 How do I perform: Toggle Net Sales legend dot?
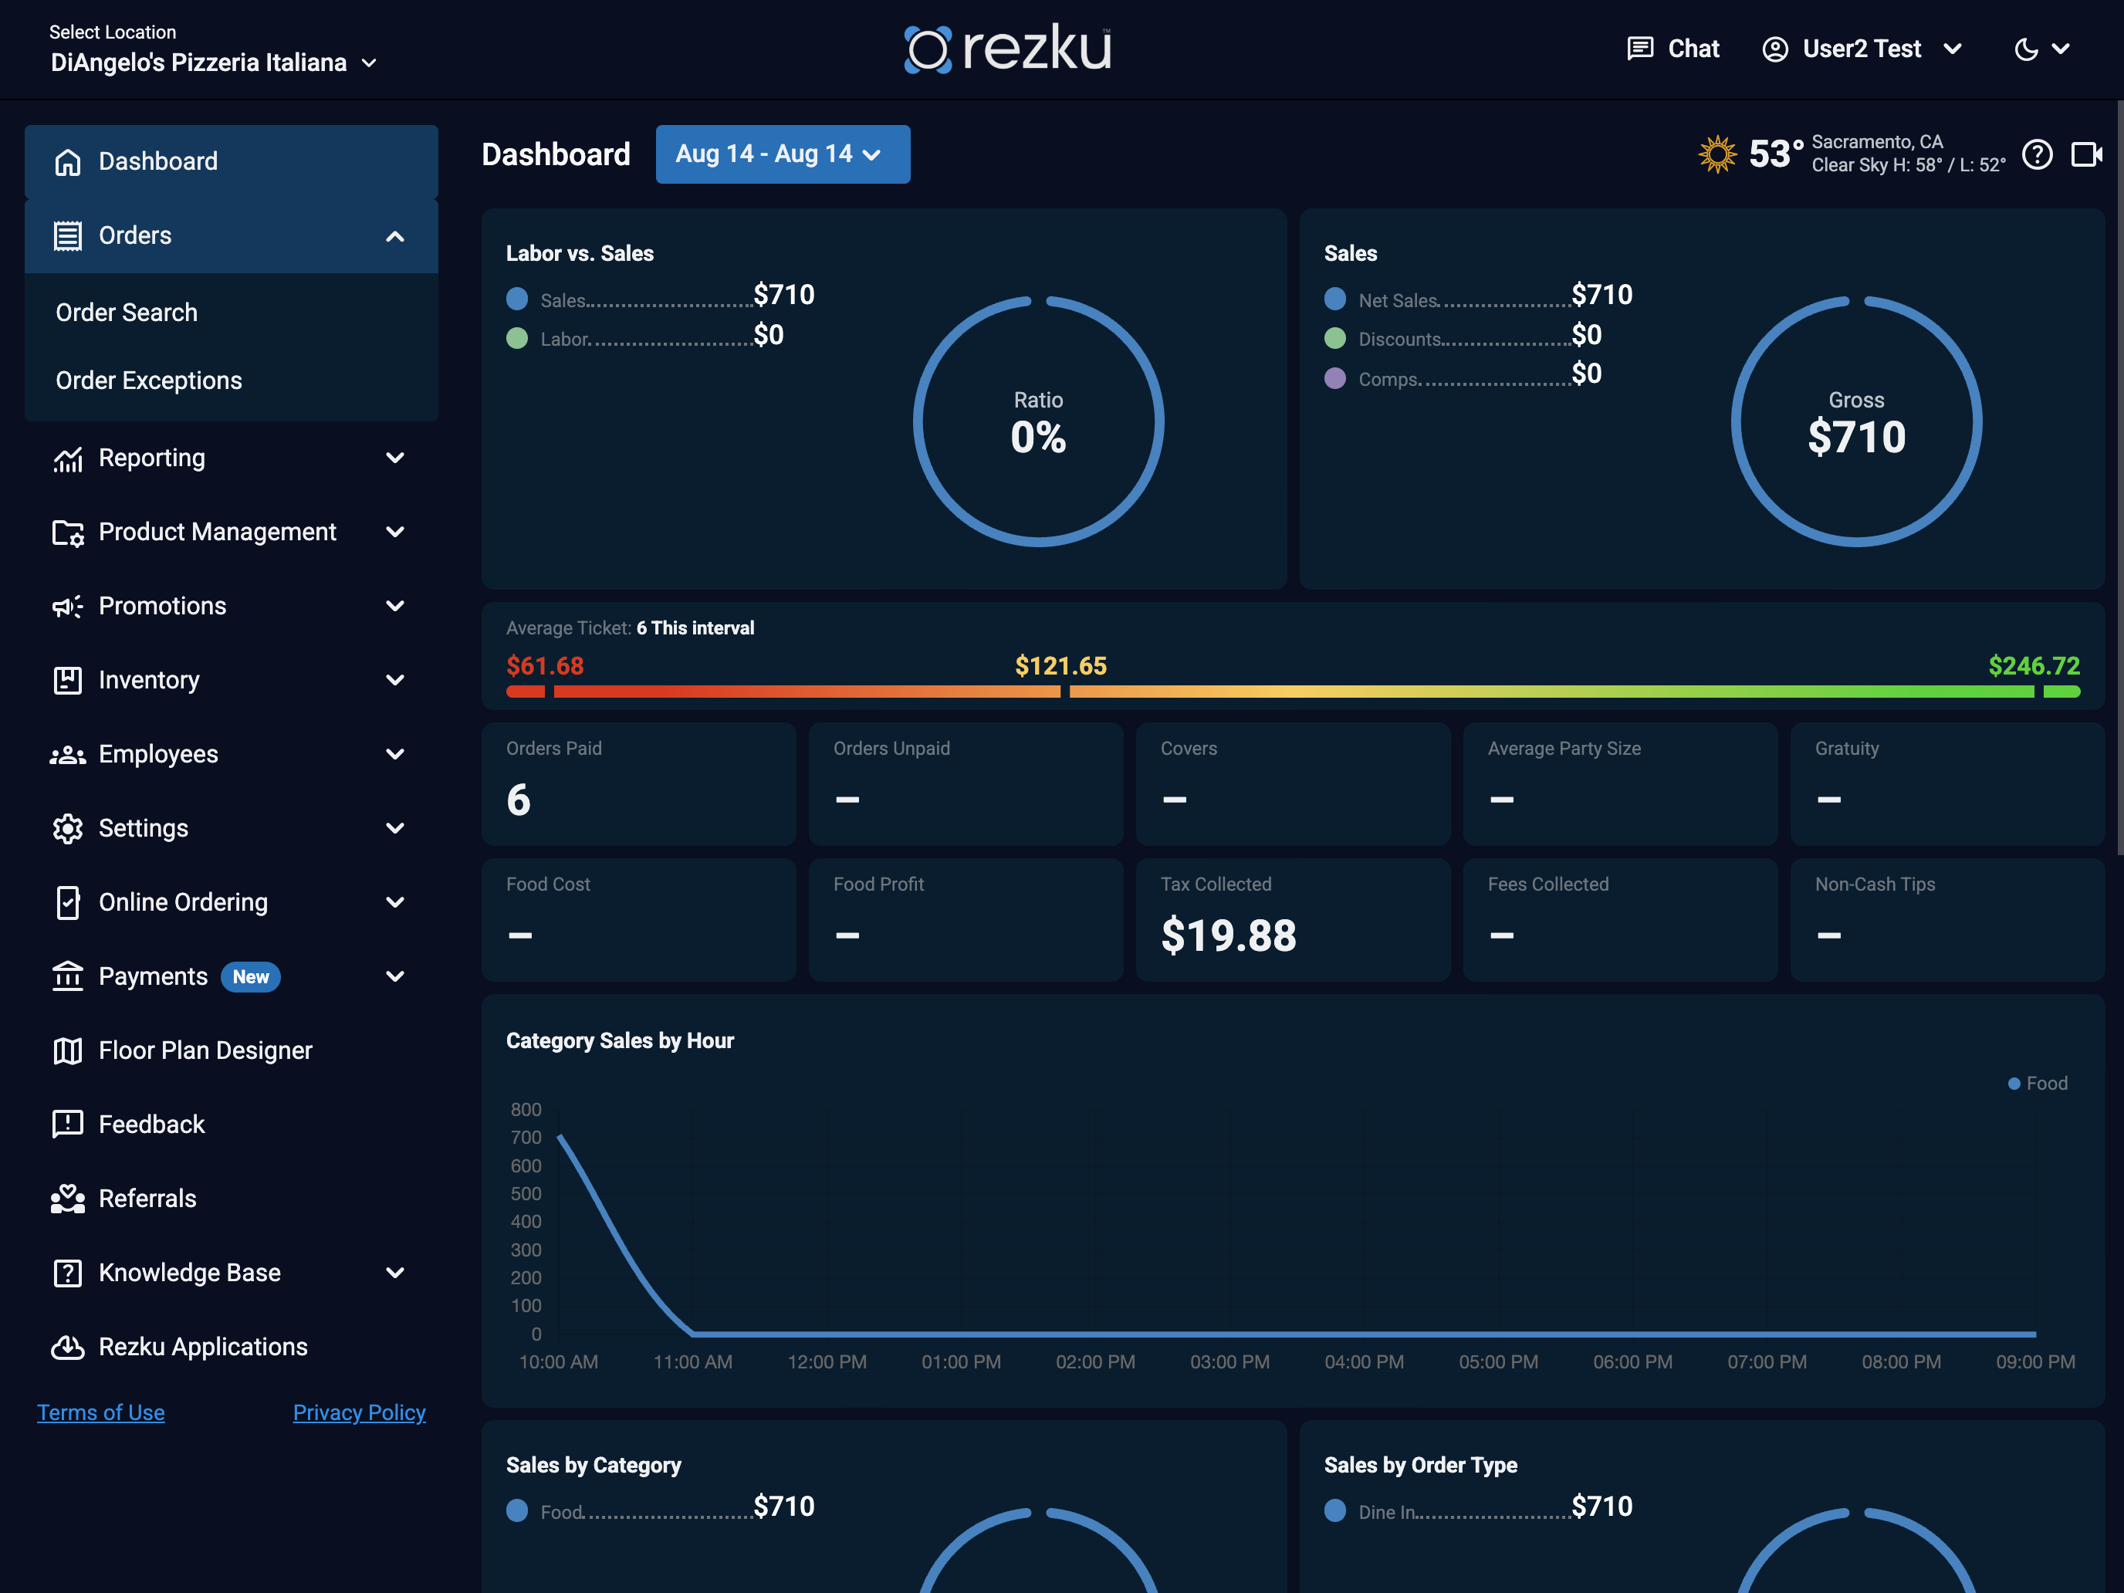[1336, 299]
